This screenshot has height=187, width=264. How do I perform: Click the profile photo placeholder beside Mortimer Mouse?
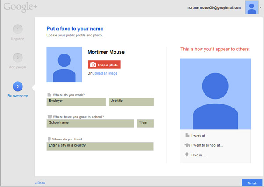pyautogui.click(x=64, y=65)
